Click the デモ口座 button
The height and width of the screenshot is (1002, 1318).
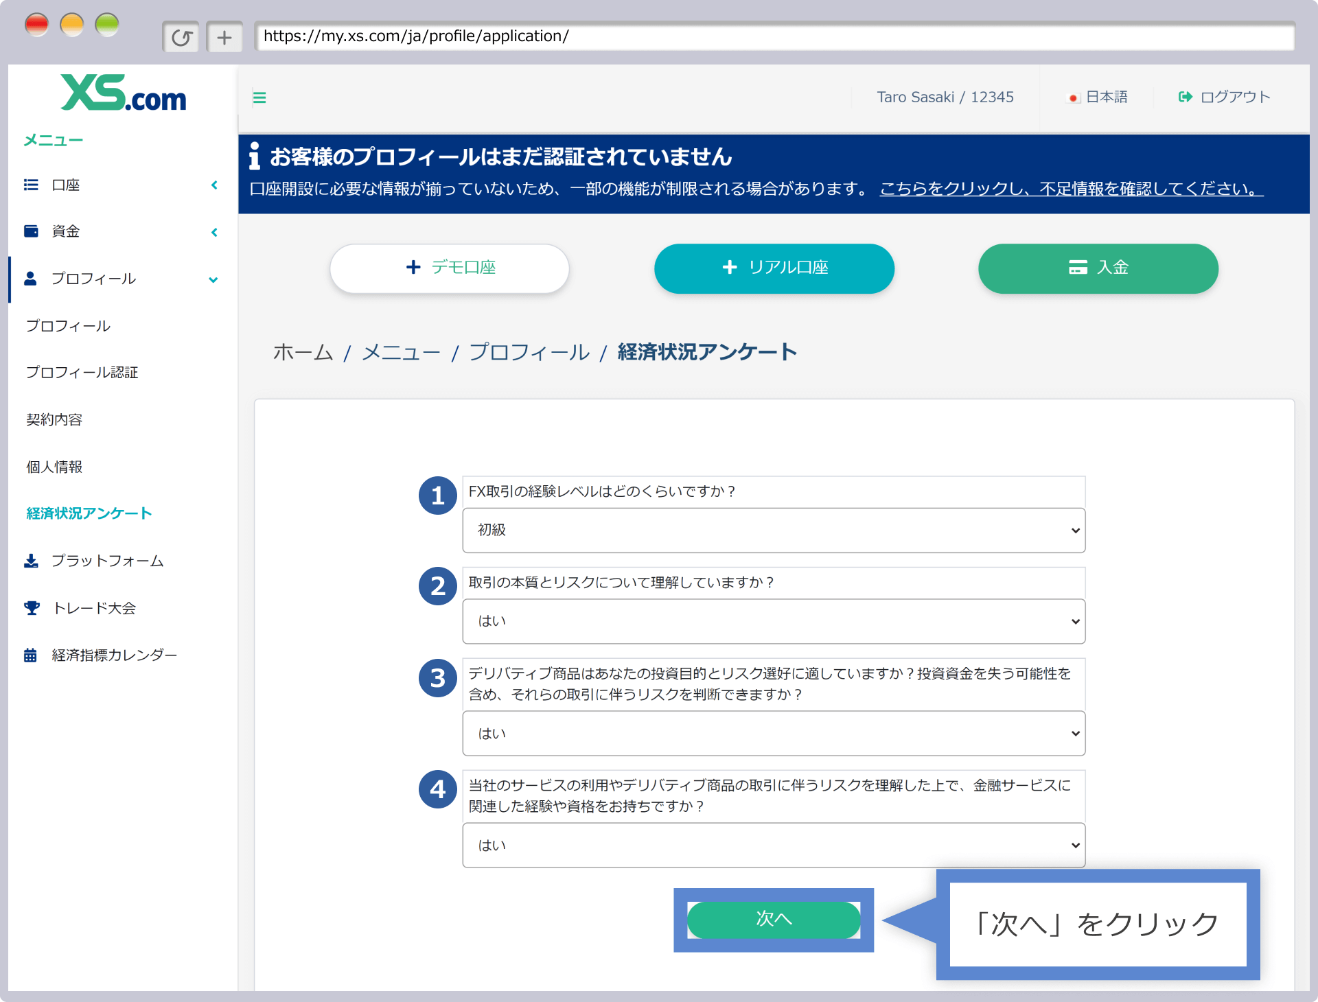point(450,268)
